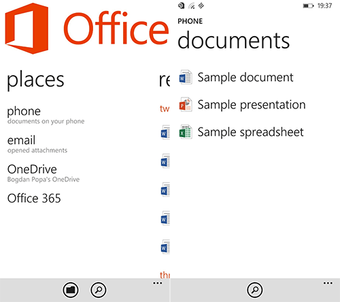The image size is (340, 302).
Task: Tap the Wi-Fi signal status icon
Action: (192, 5)
